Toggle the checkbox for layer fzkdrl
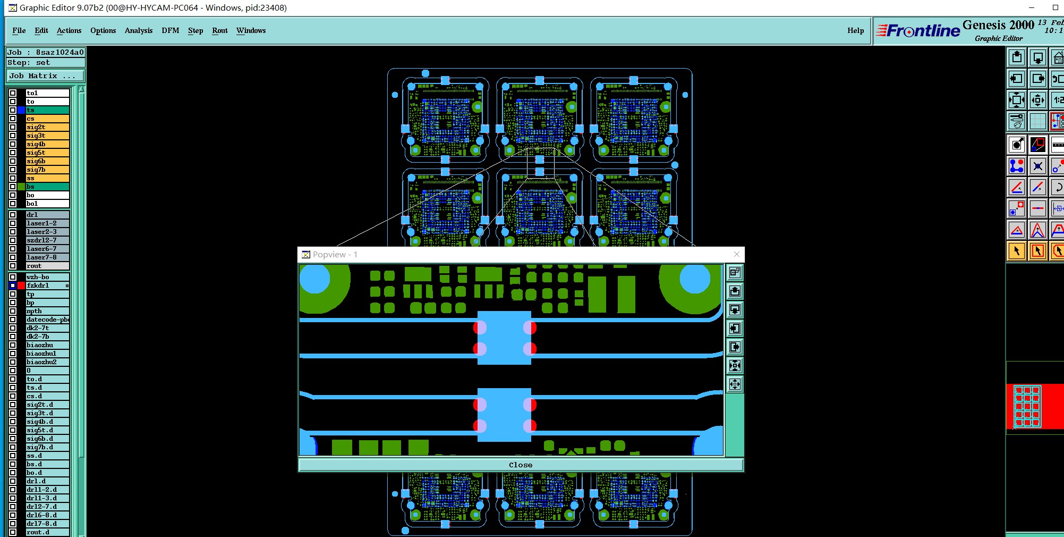 tap(13, 286)
